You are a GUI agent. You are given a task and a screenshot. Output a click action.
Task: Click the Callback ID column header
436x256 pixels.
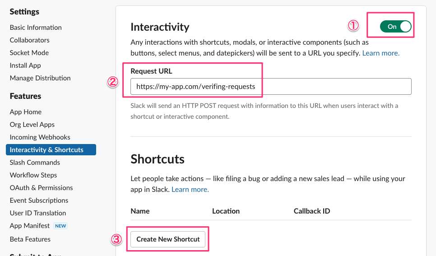[x=312, y=211]
